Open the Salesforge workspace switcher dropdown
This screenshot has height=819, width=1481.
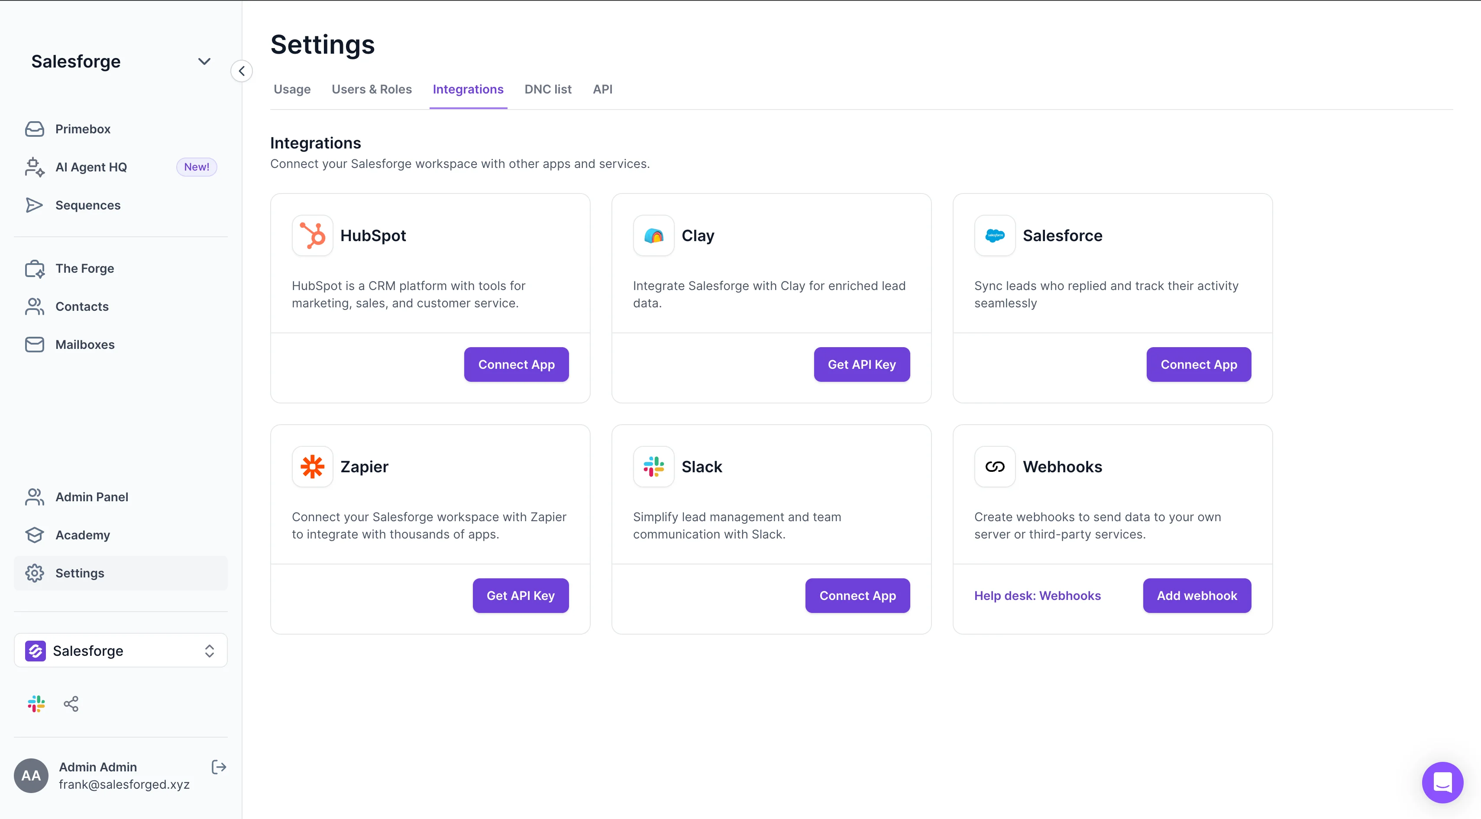(x=121, y=651)
